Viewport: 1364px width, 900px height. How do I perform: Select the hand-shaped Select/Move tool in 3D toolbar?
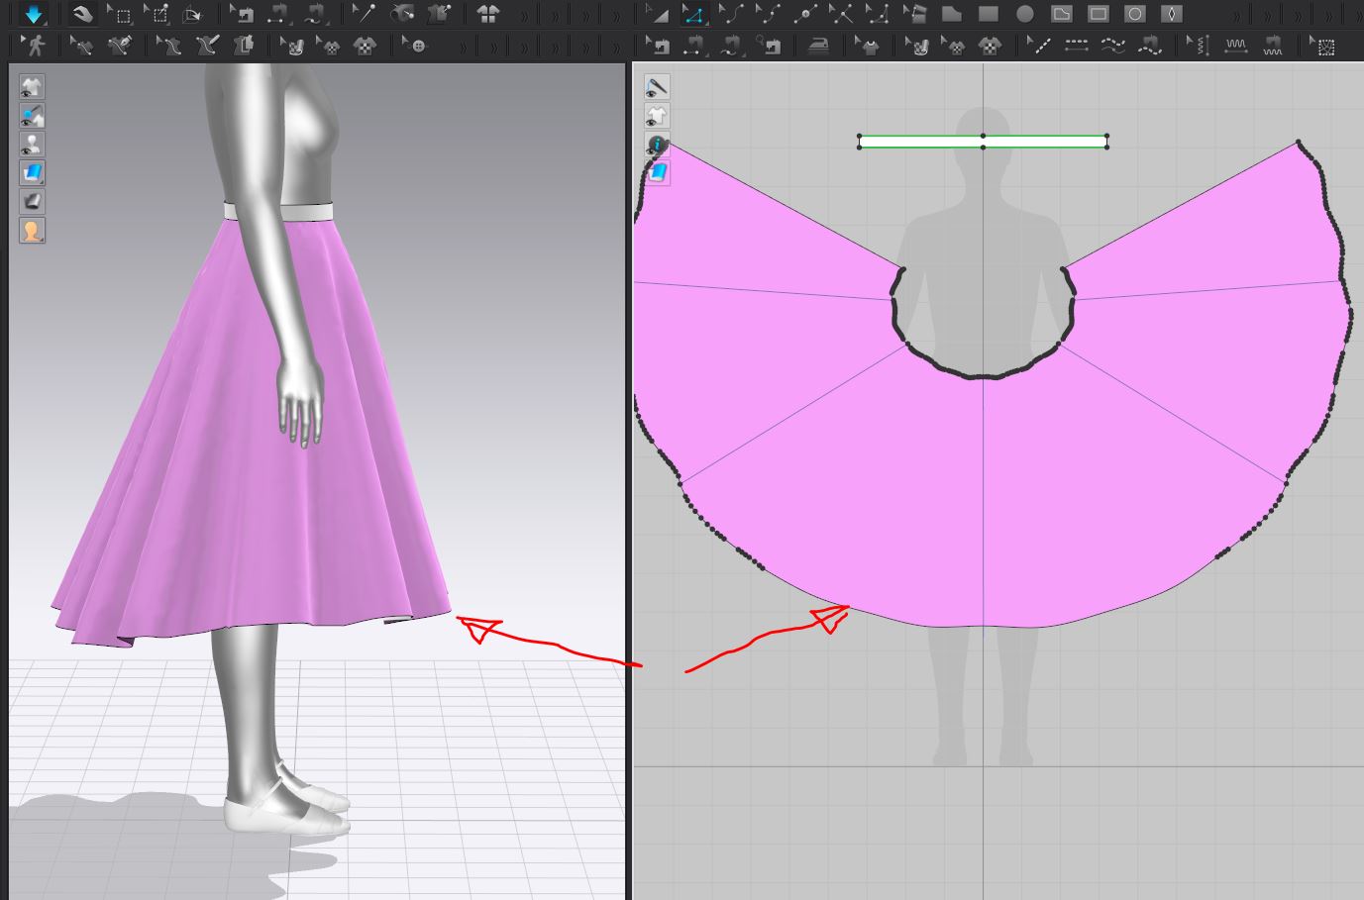[82, 14]
